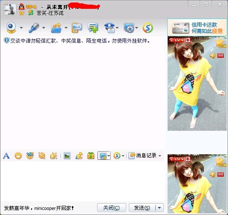Viewport: 228px width, 215px height.
Task: Capture screen with screenshot tool
Action: pos(103,156)
